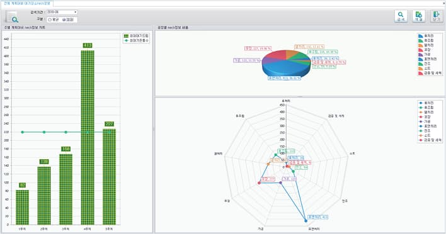The image size is (446, 234).
Task: Click the 440 bar chart y-axis value
Action: point(6,39)
